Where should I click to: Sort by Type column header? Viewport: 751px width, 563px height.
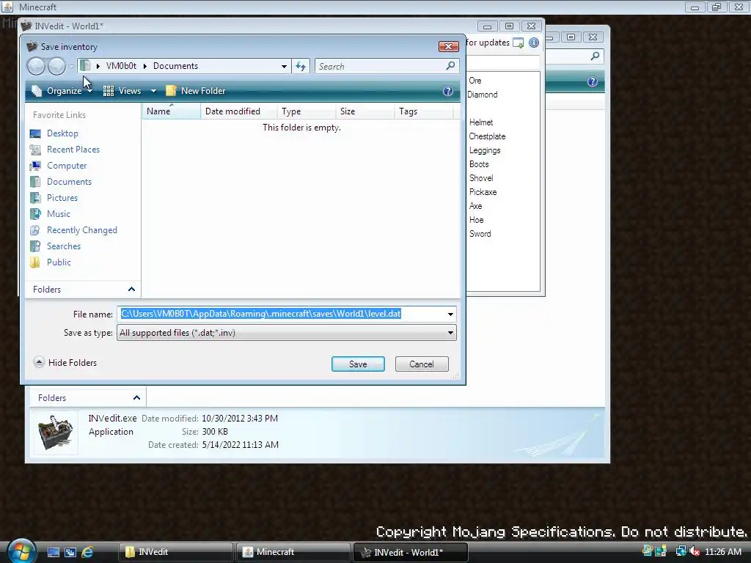307,111
